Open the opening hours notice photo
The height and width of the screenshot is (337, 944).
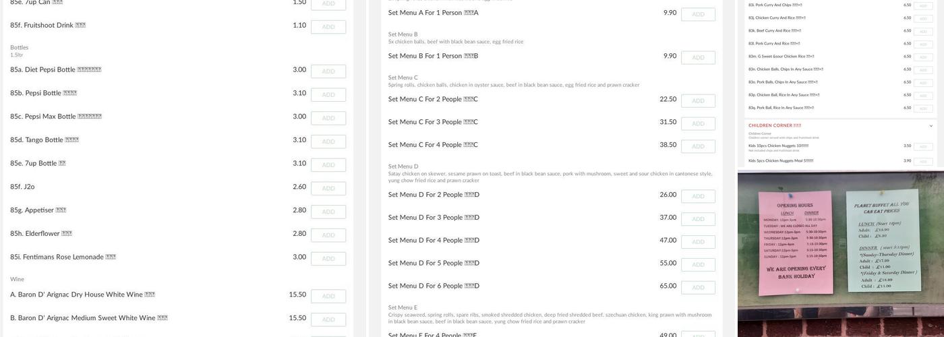coord(795,241)
